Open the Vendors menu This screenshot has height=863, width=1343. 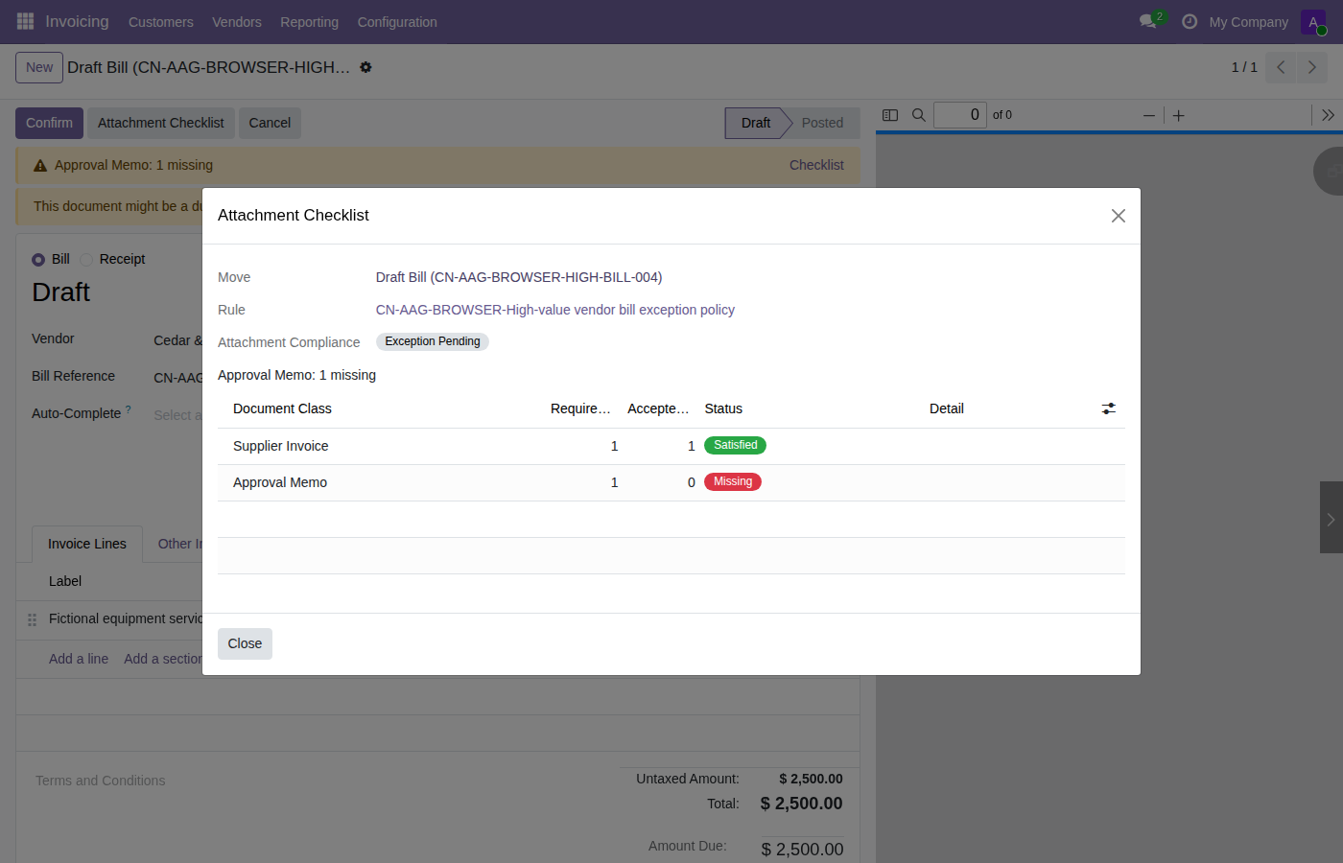click(237, 22)
